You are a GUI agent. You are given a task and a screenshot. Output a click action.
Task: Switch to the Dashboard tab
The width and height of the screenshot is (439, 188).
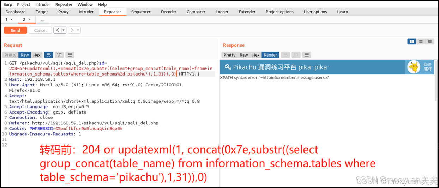tap(16, 12)
